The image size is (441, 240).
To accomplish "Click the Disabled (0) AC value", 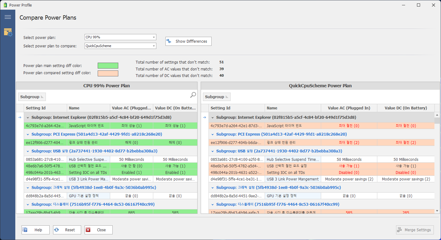I will [x=349, y=173].
